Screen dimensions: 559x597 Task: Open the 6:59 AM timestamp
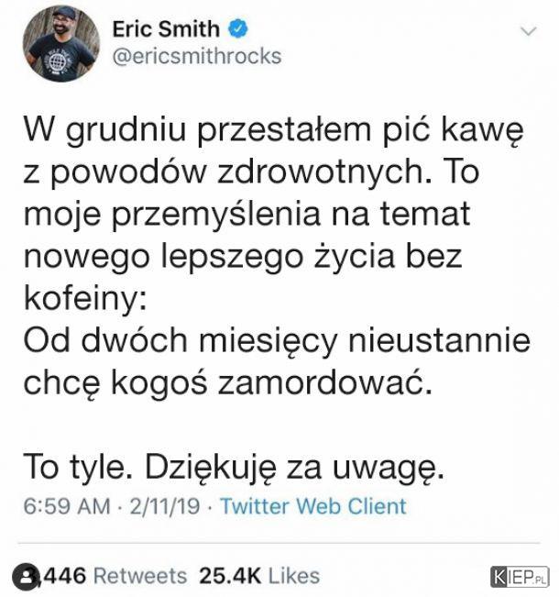67,506
